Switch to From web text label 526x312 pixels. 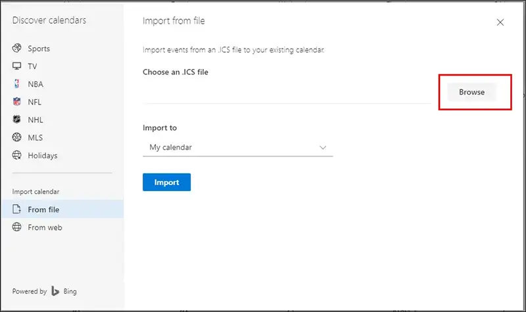pyautogui.click(x=45, y=227)
